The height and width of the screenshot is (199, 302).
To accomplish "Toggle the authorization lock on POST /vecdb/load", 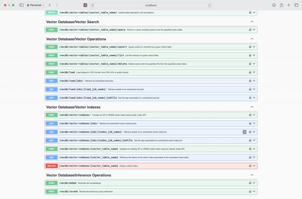I will click(x=250, y=72).
